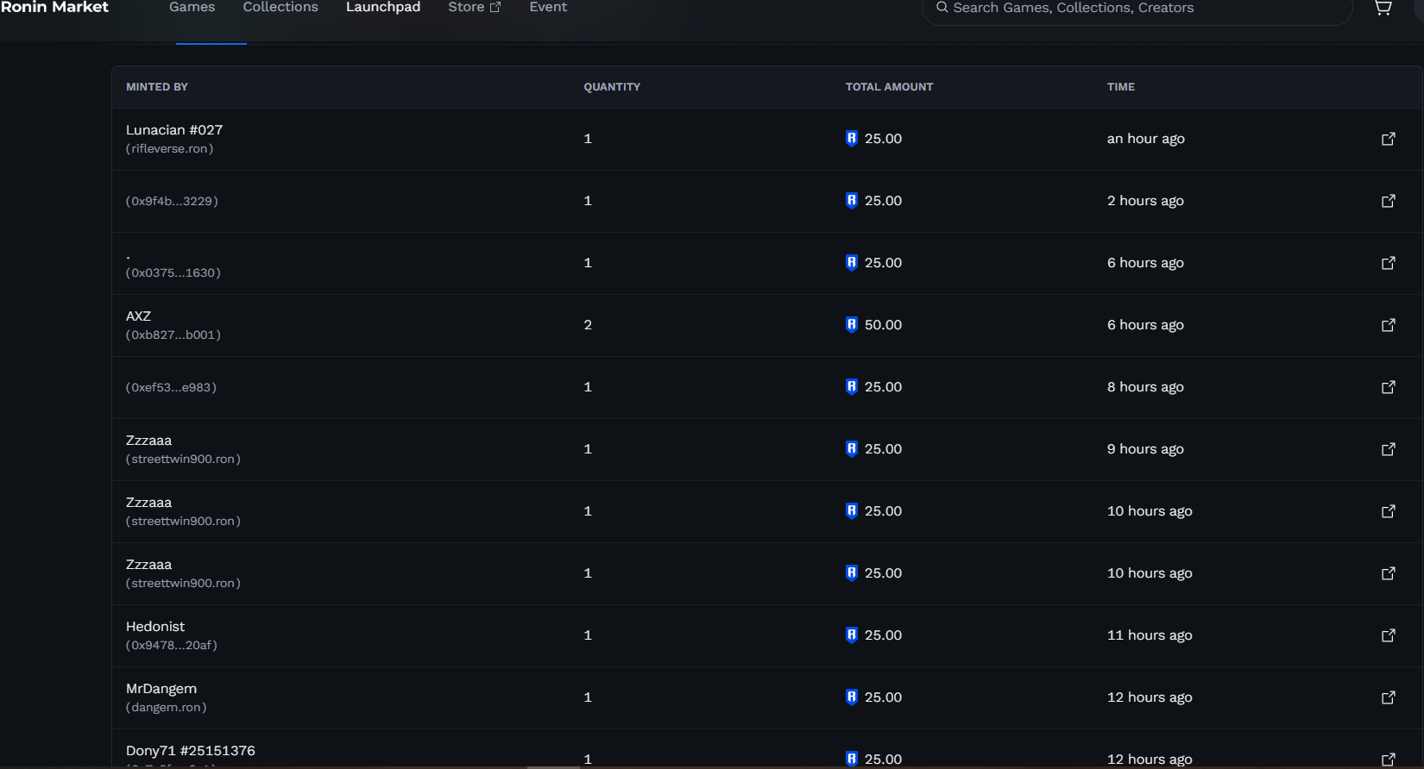This screenshot has height=769, width=1424.
Task: Open Lunacian #027 minter profile
Action: pyautogui.click(x=174, y=130)
